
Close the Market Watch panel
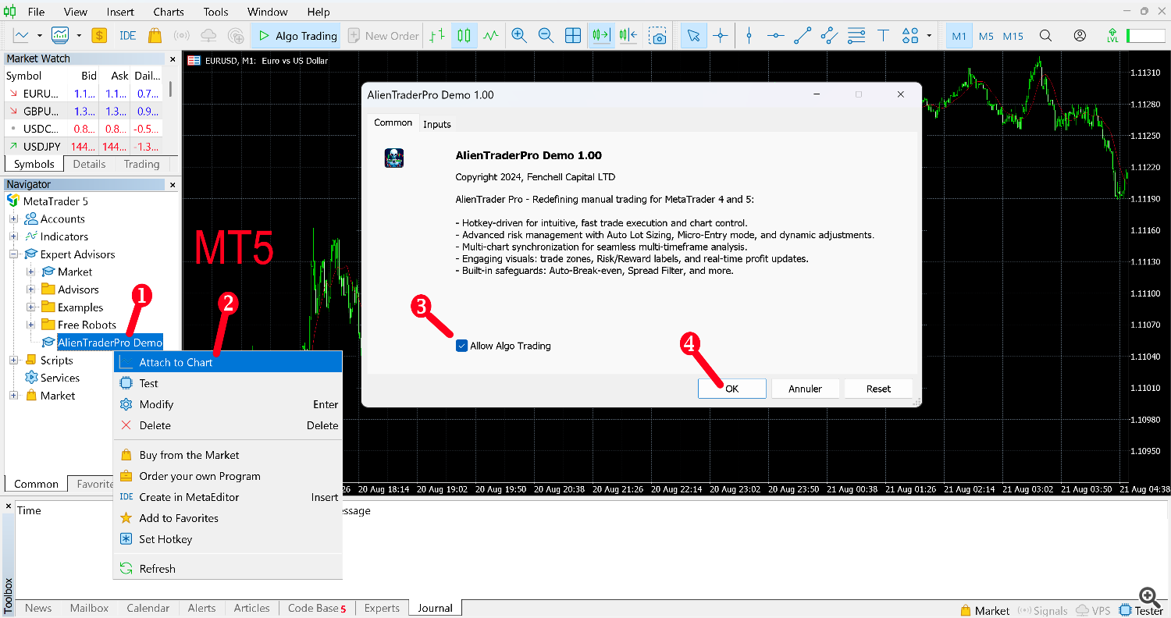click(x=173, y=59)
